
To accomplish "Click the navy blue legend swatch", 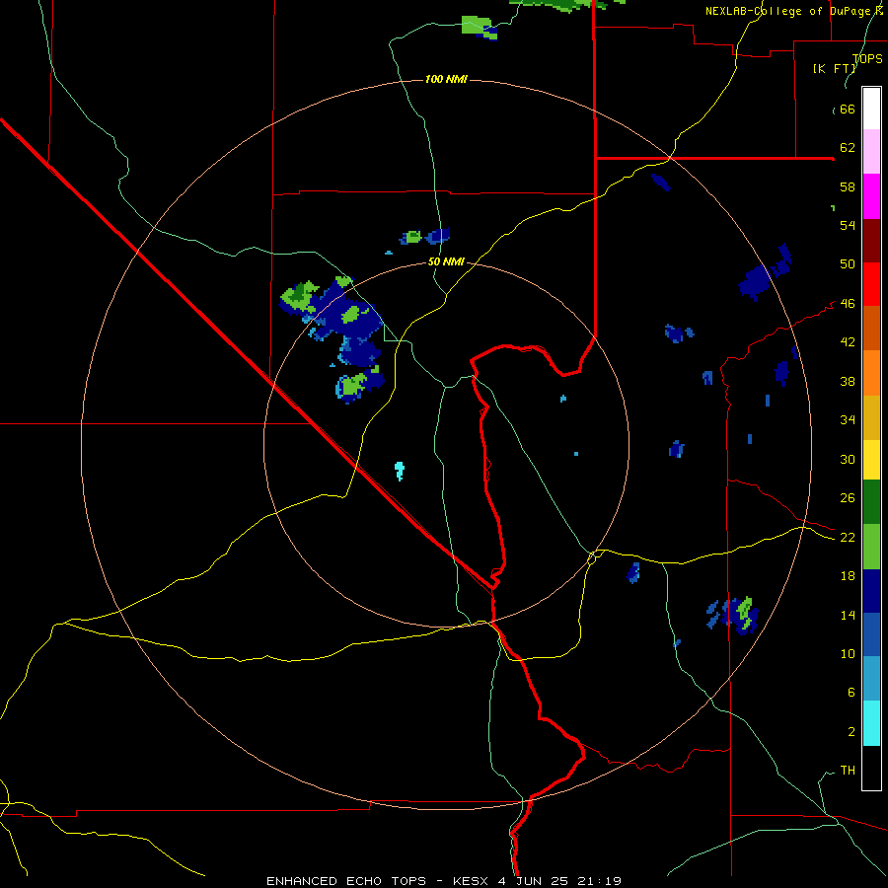I will (871, 591).
